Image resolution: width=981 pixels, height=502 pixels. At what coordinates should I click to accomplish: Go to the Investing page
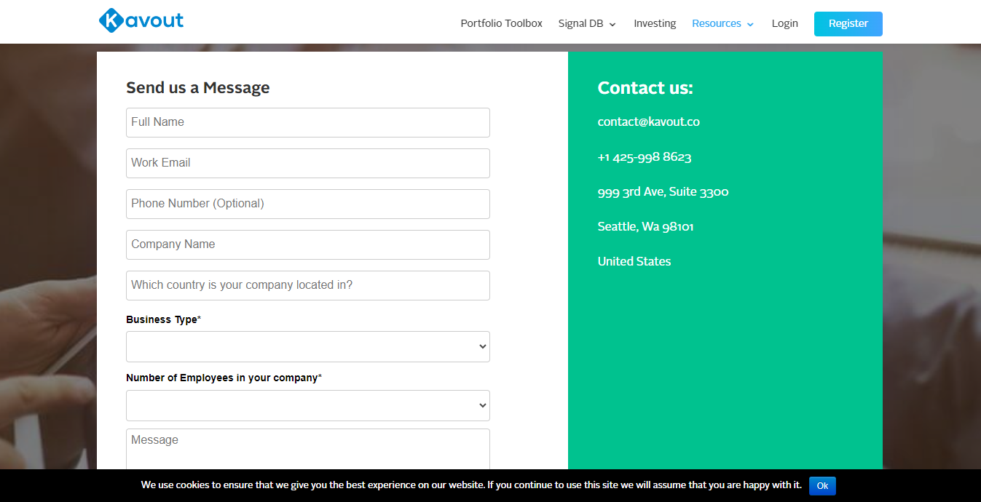click(655, 23)
